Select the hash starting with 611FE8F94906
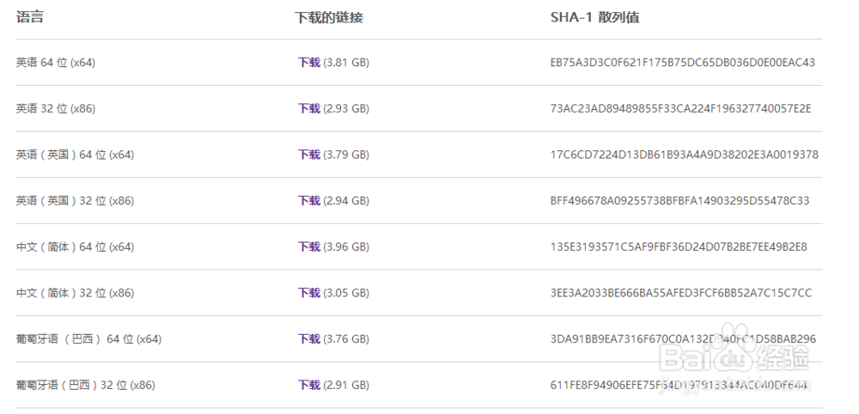 tap(679, 385)
